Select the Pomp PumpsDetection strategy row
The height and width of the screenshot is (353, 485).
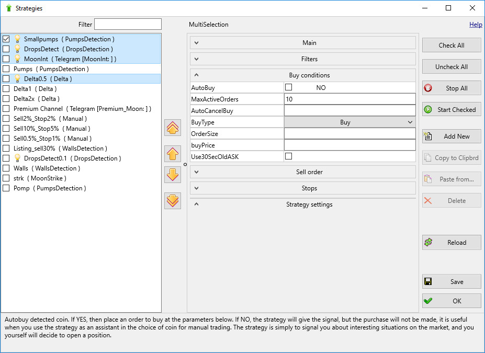(x=81, y=188)
